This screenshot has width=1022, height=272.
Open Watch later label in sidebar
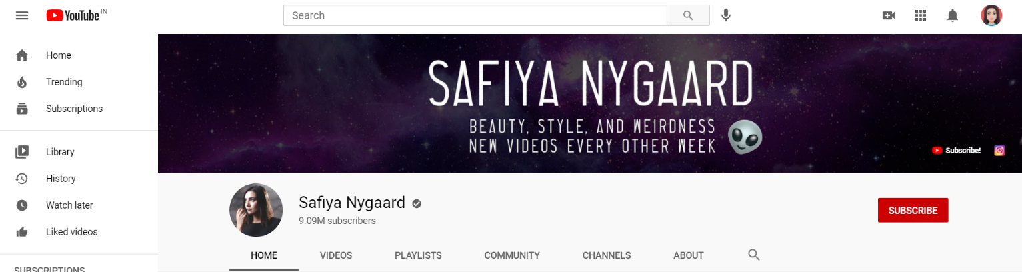pos(69,205)
